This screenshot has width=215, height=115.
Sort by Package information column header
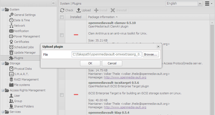click(x=148, y=17)
